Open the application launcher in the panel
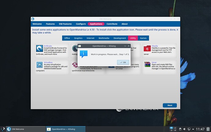The width and height of the screenshot is (211, 132). 3,129
